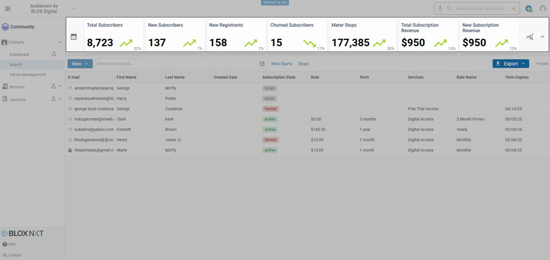Click the New Starts link

click(282, 64)
